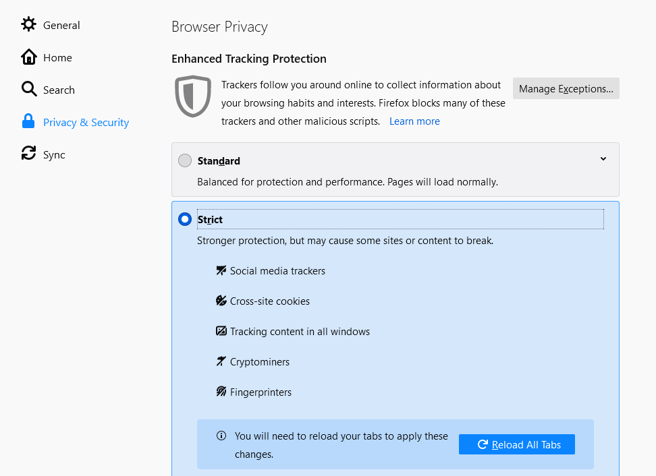Click the Tracking content icon
Viewport: 656px width, 476px height.
point(221,331)
